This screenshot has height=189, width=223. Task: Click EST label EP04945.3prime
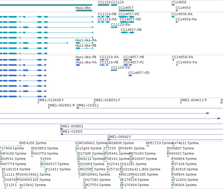[132, 148]
